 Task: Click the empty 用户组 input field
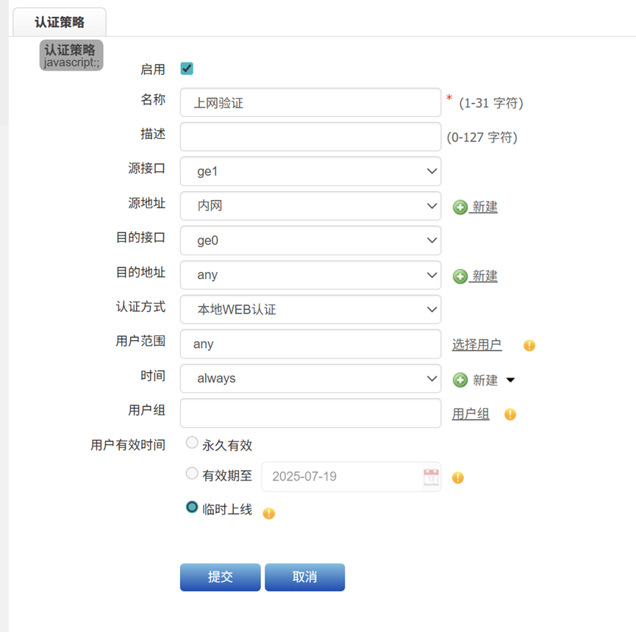coord(311,413)
